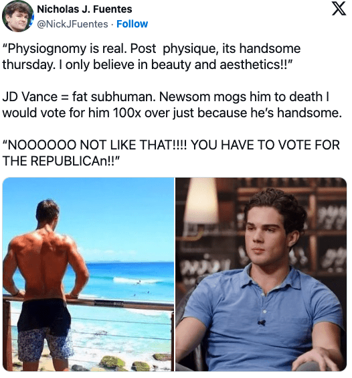Viewport: 352px width, 378px height.
Task: Click the "NOOOOOO NOT LIKE THAT" paragraph
Action: click(x=171, y=153)
